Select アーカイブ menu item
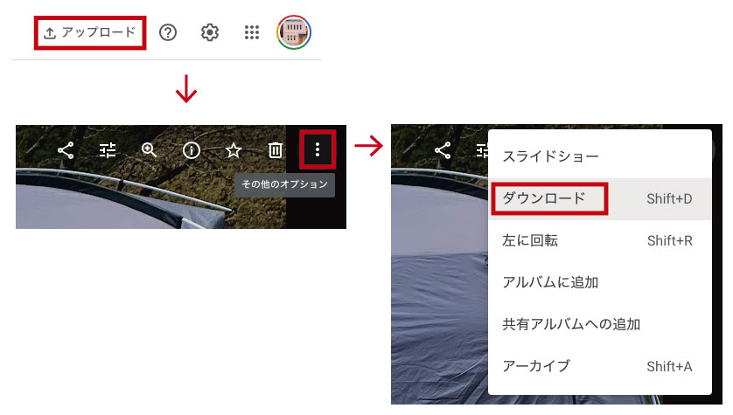The image size is (733, 415). pyautogui.click(x=600, y=366)
